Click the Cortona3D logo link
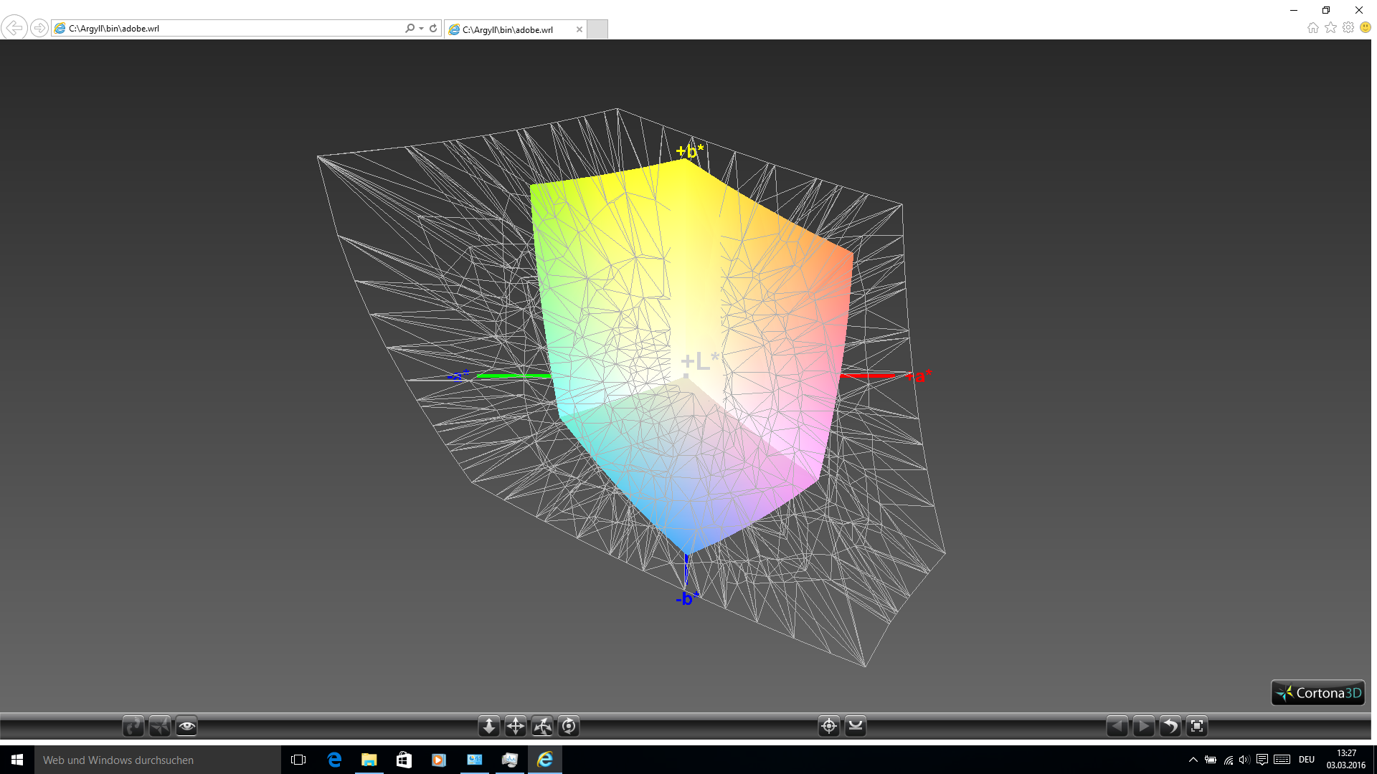The height and width of the screenshot is (774, 1377). [1317, 693]
